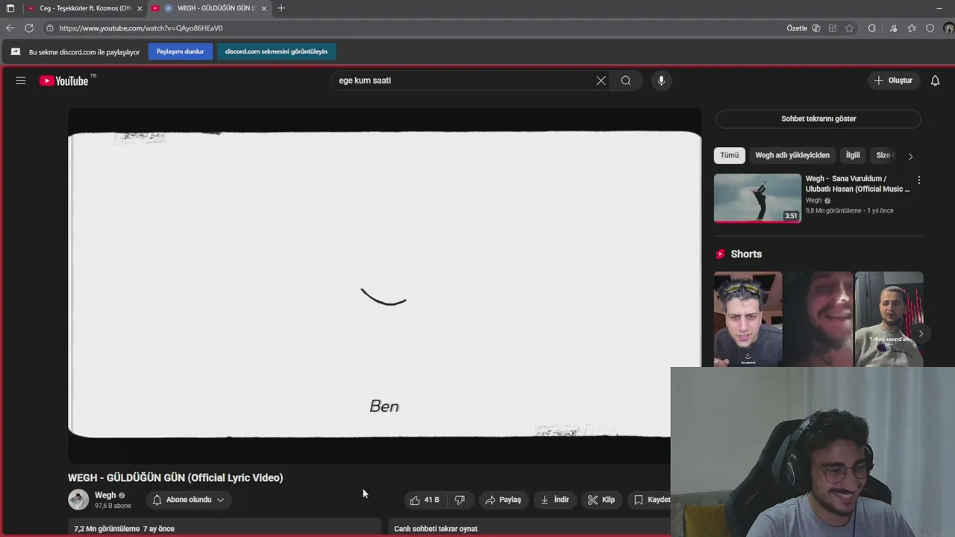Open the media music note toolbar icon
Image resolution: width=955 pixels, height=537 pixels.
coord(893,28)
